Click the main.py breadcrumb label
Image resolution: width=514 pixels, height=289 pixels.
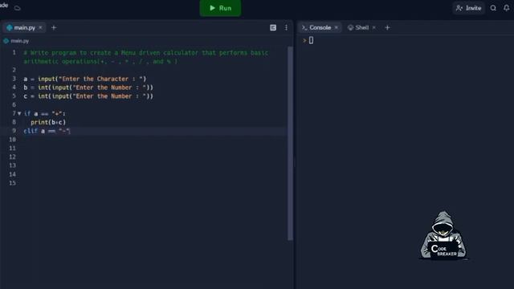(19, 41)
